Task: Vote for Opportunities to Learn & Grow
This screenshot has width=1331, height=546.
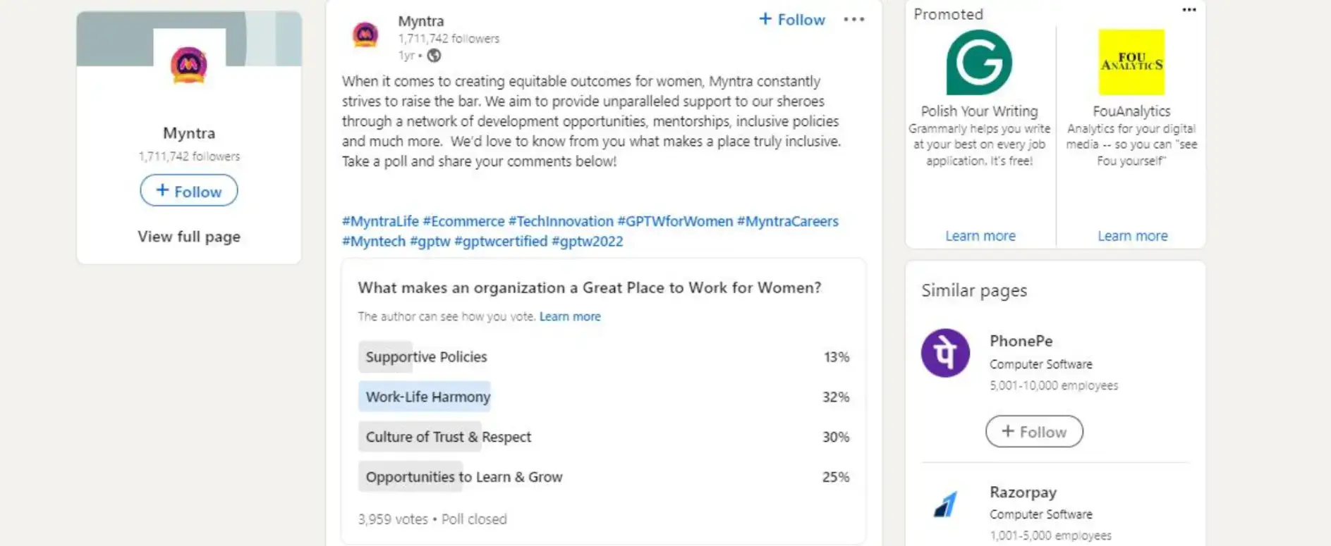Action: click(x=463, y=476)
